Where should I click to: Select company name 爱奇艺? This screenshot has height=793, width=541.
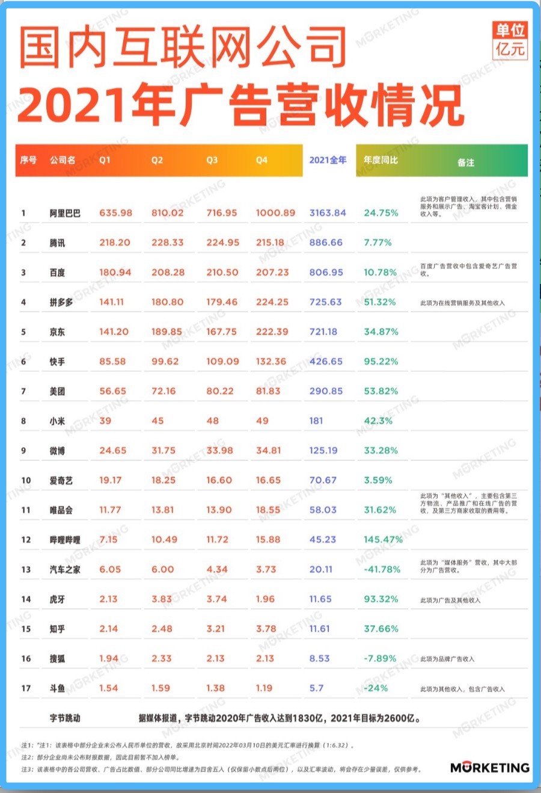pos(61,481)
